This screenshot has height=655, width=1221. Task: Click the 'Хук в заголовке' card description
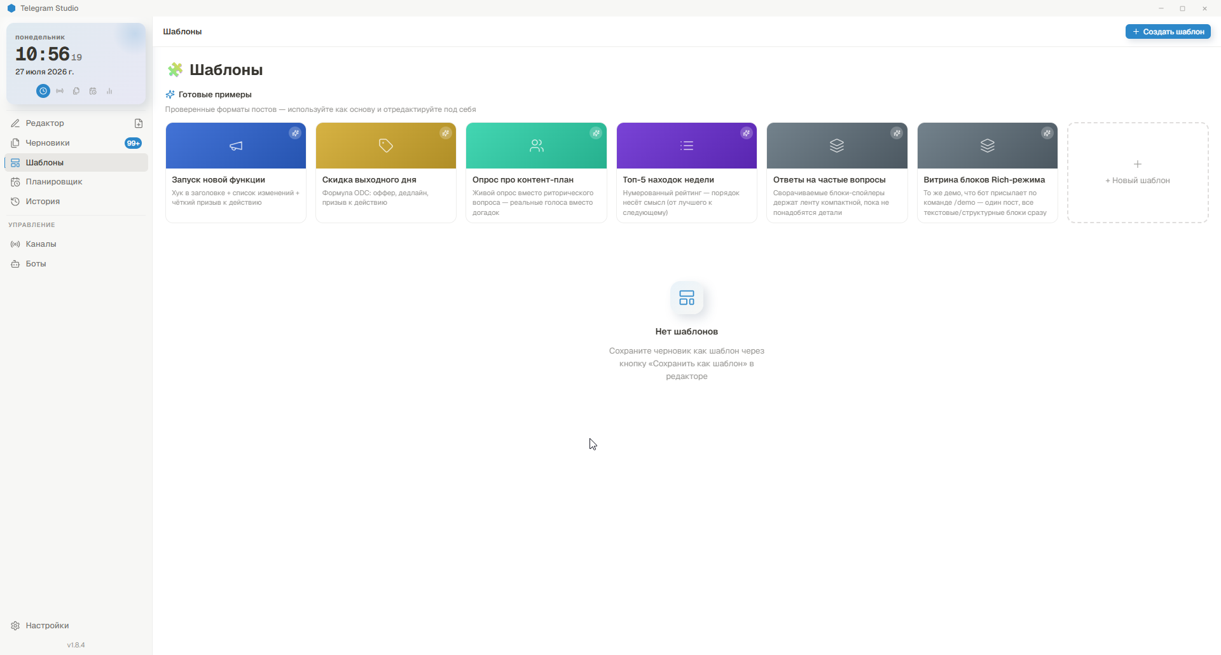point(235,198)
